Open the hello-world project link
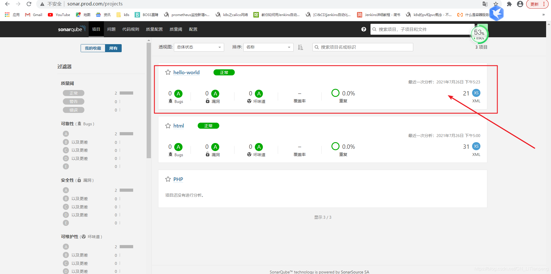The image size is (551, 274). click(186, 73)
